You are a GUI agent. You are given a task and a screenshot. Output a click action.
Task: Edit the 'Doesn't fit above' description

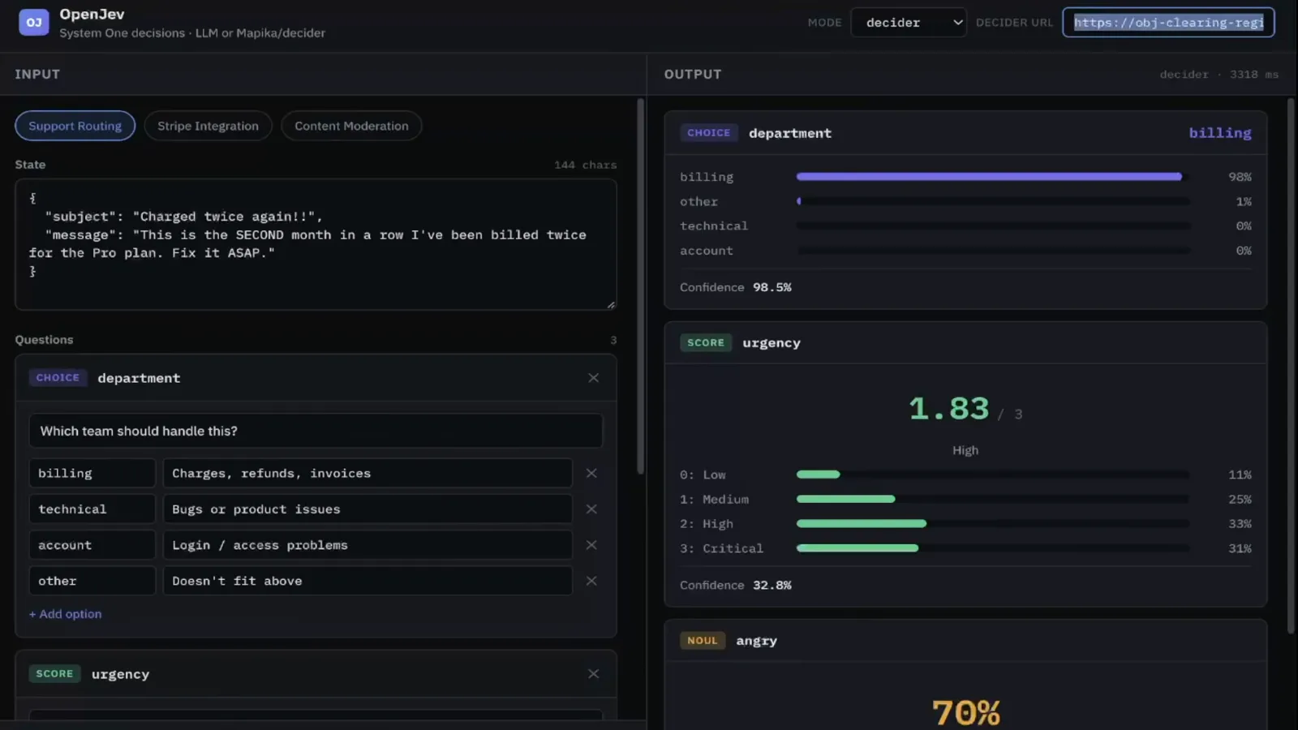[x=367, y=581]
